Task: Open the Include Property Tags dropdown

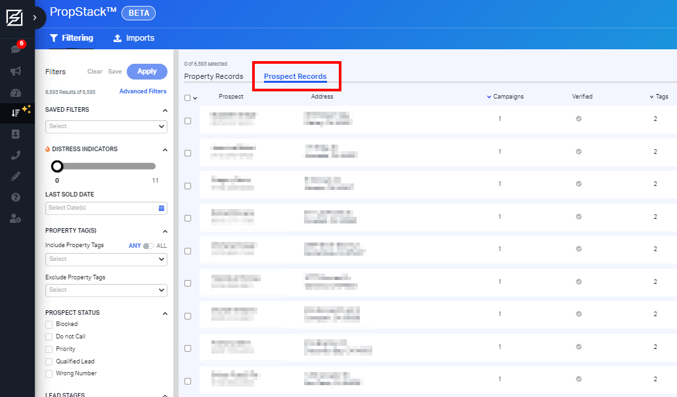Action: (x=106, y=259)
